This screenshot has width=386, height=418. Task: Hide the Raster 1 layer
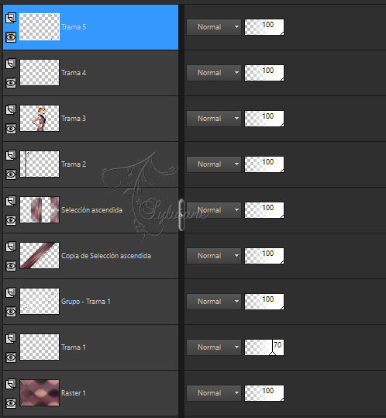pyautogui.click(x=11, y=403)
